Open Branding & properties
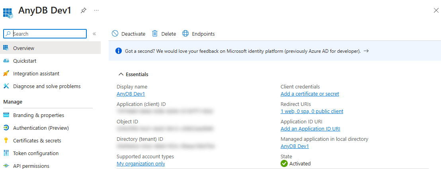 point(39,115)
